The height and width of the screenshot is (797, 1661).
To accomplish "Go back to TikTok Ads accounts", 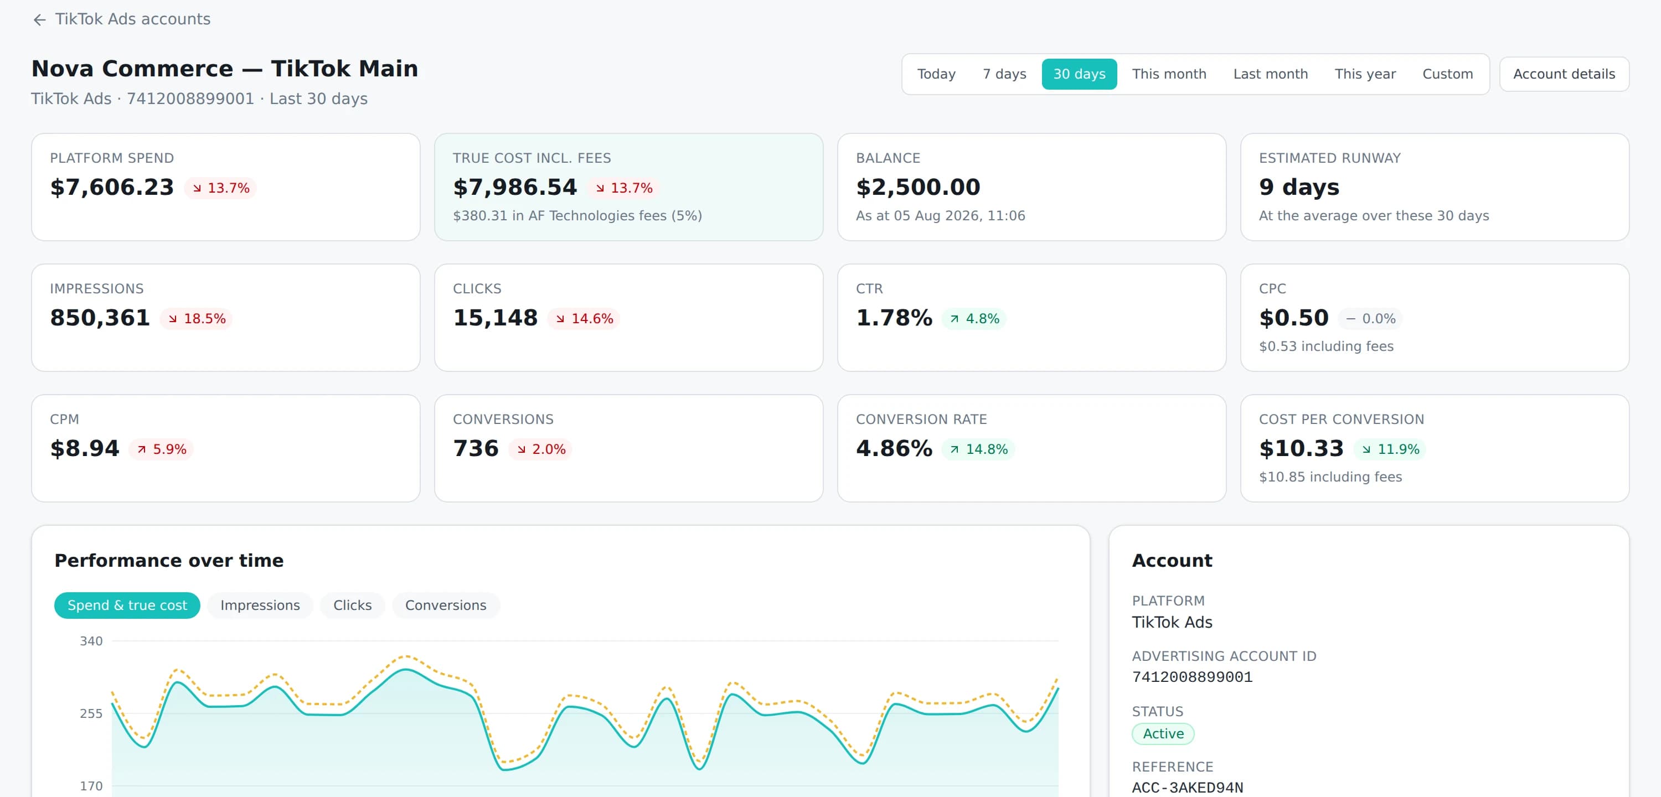I will (121, 19).
